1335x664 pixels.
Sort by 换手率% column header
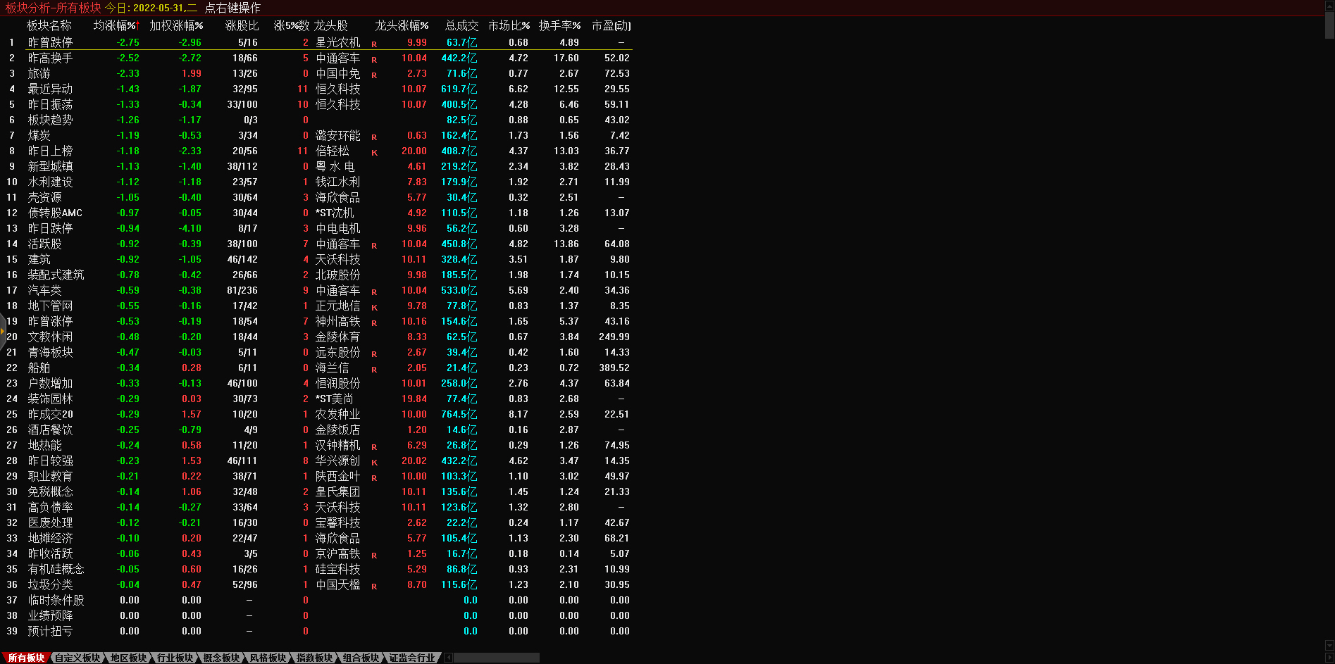pyautogui.click(x=559, y=25)
